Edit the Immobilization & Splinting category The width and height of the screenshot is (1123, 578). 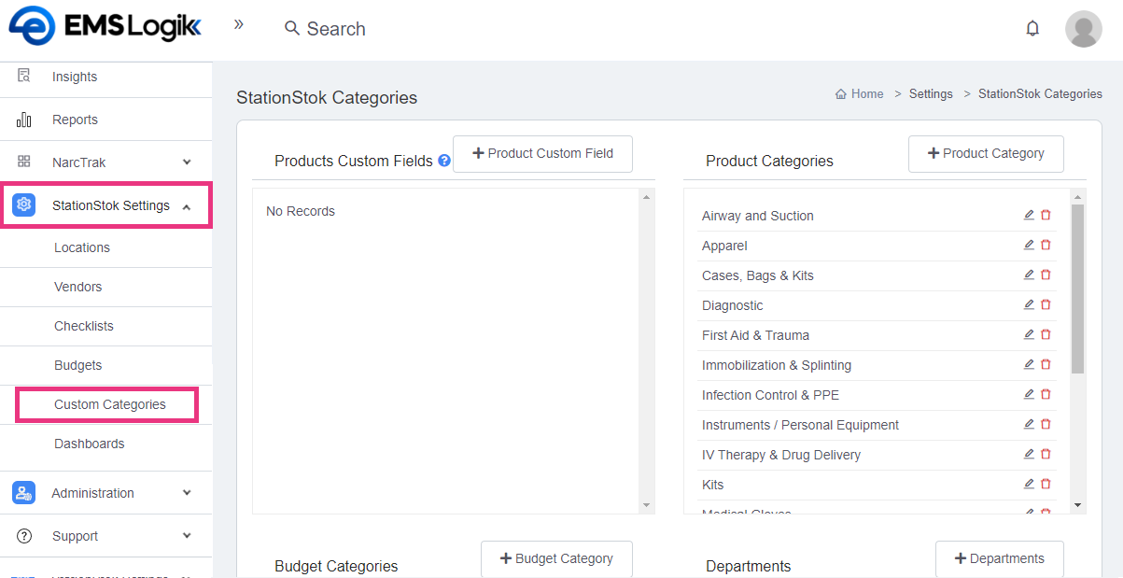(x=1029, y=364)
